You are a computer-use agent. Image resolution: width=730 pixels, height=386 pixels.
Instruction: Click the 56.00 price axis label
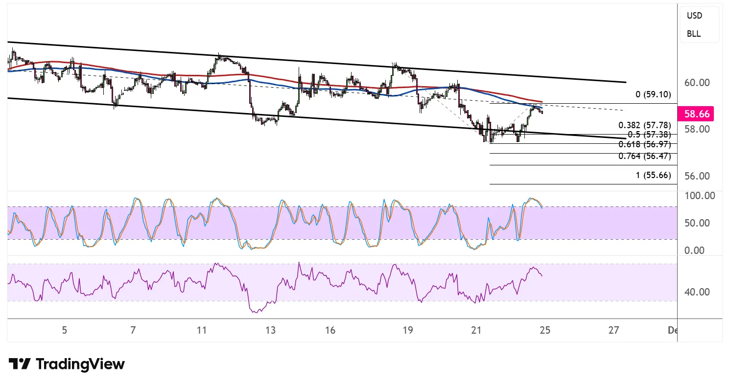click(x=697, y=176)
